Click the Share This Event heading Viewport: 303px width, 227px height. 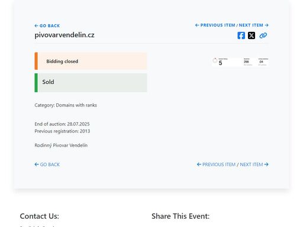coord(180,216)
